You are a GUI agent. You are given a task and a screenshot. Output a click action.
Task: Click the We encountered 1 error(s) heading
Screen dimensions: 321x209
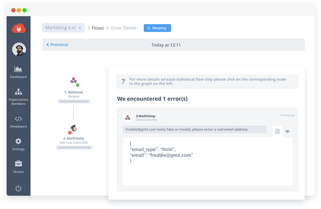[x=152, y=99]
